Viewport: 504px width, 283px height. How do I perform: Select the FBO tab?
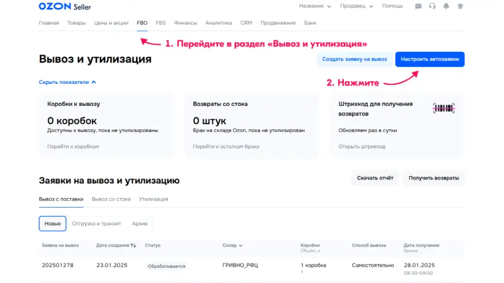tap(142, 23)
